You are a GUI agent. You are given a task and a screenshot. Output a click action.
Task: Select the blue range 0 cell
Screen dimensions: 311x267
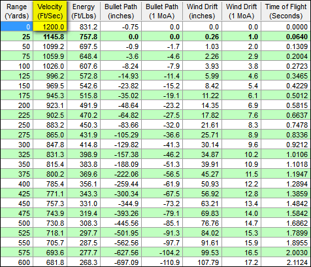[17, 27]
